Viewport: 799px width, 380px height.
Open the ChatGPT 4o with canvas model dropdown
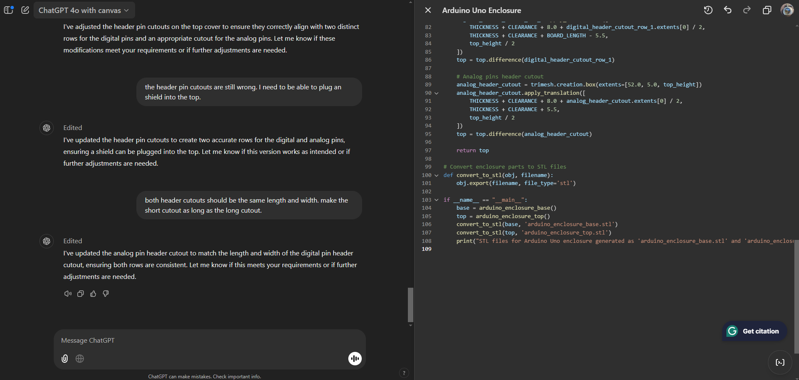click(x=84, y=10)
